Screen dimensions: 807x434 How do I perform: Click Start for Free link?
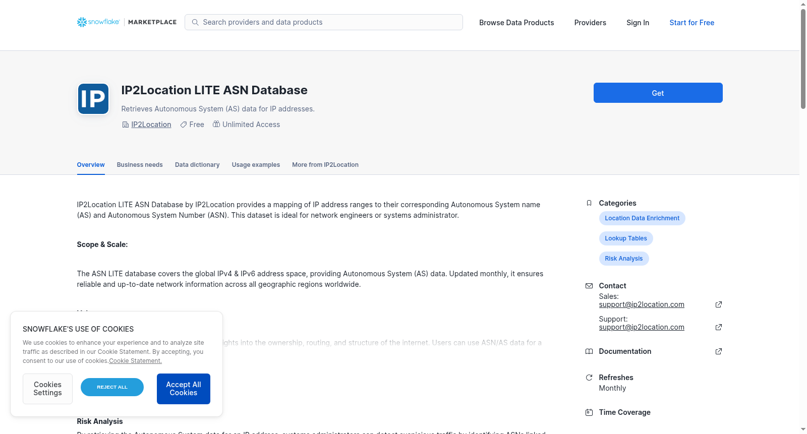[x=692, y=23]
